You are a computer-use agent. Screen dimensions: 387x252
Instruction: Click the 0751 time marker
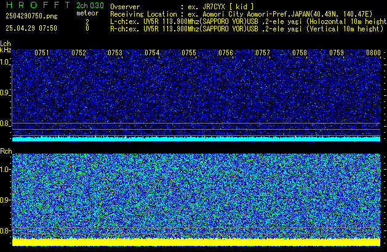pos(42,53)
